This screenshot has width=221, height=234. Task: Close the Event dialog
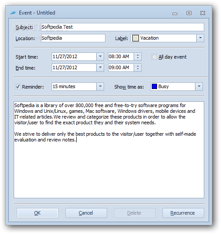pos(202,13)
